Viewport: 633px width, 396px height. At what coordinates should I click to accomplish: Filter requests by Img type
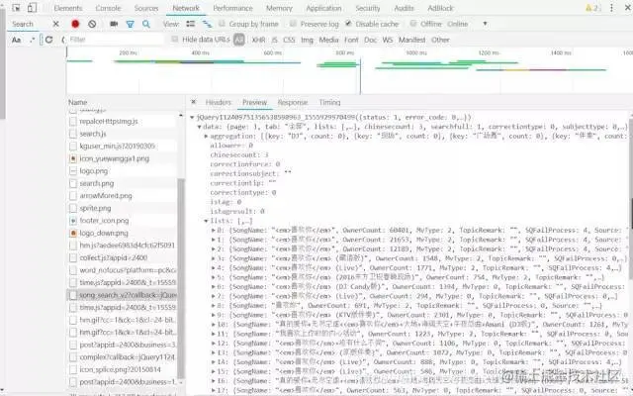[x=307, y=40]
